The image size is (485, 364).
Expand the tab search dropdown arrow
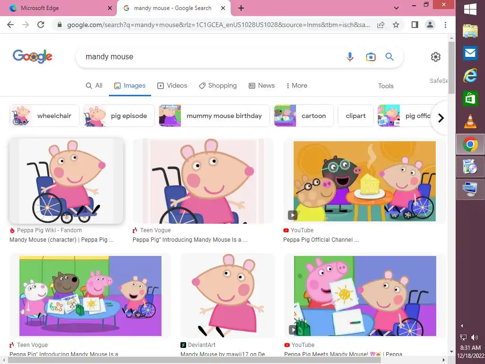coord(396,8)
